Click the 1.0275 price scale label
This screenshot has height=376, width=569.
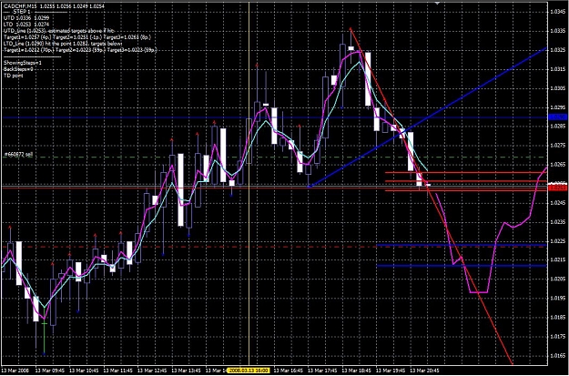pos(558,145)
